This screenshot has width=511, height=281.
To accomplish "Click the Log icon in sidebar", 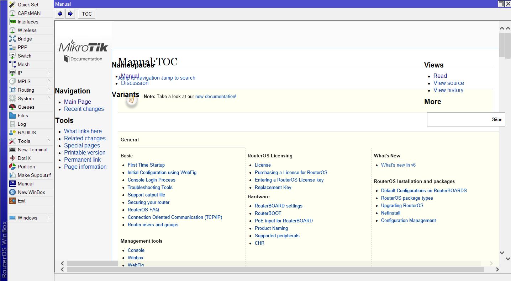I will coord(12,124).
